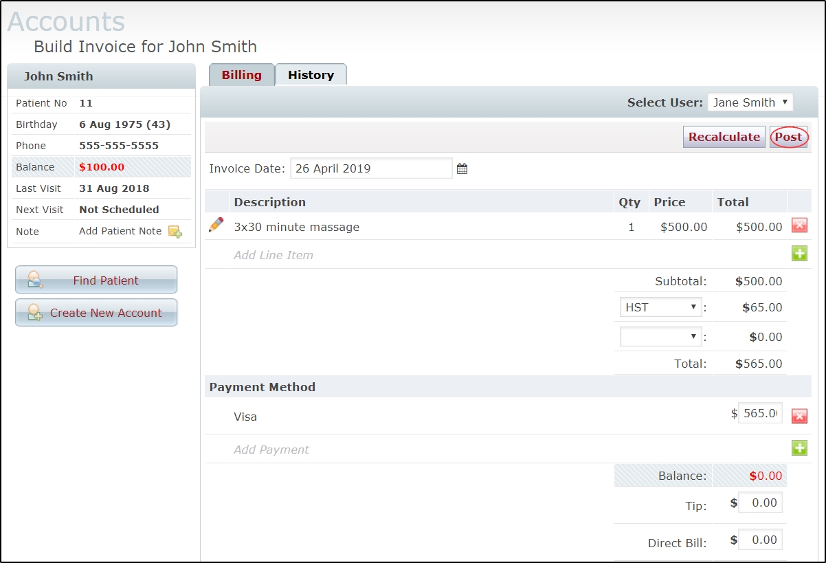The image size is (826, 563).
Task: Click the birthday 6 Aug 1975 (43)
Action: pyautogui.click(x=125, y=124)
